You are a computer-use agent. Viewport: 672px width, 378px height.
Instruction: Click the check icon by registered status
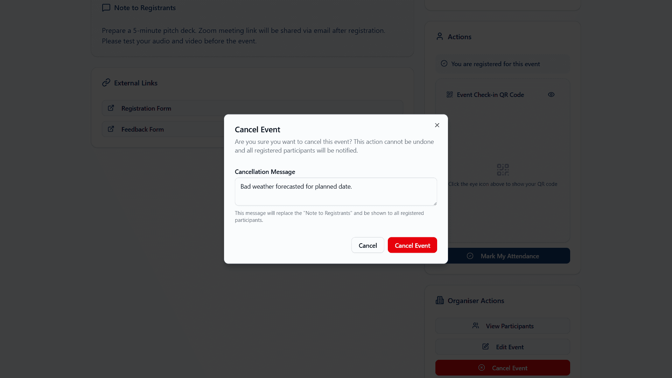click(x=444, y=64)
